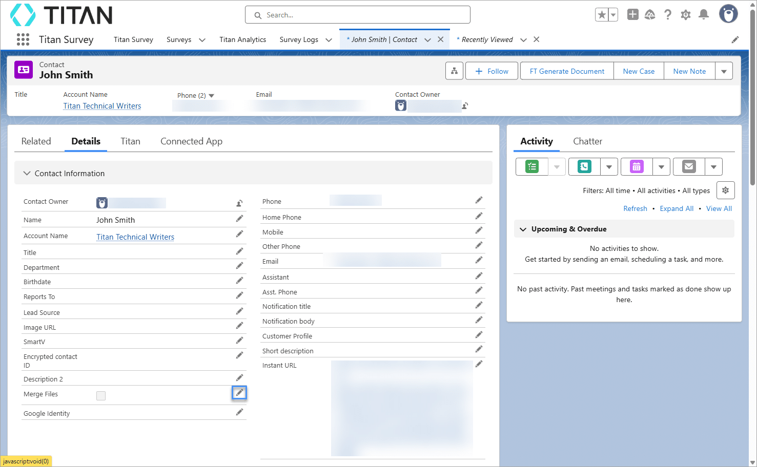
Task: Switch to the Connected App tab
Action: (191, 141)
